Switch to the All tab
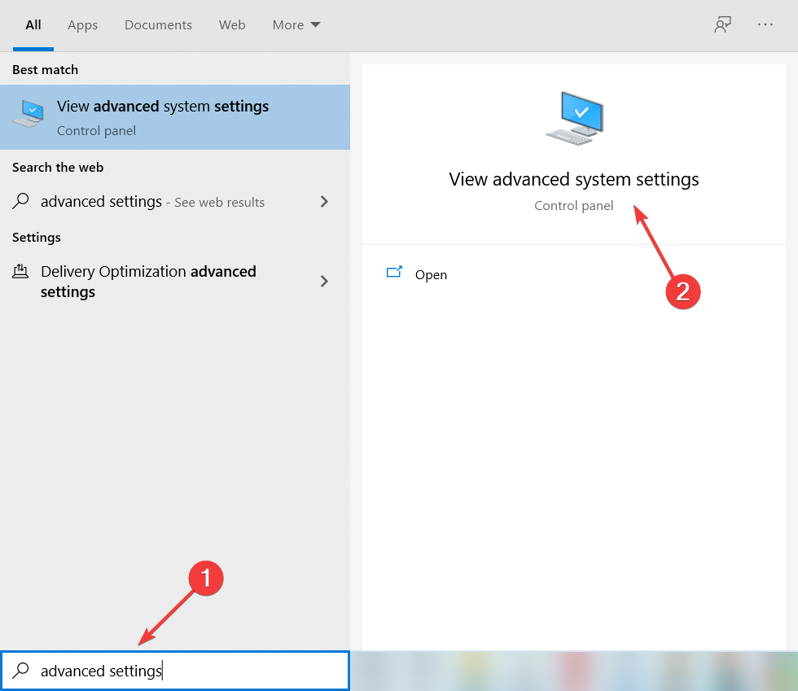The width and height of the screenshot is (798, 691). (33, 25)
